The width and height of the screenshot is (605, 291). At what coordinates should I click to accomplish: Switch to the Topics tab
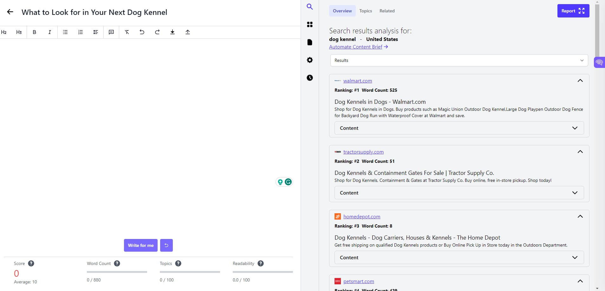click(365, 10)
